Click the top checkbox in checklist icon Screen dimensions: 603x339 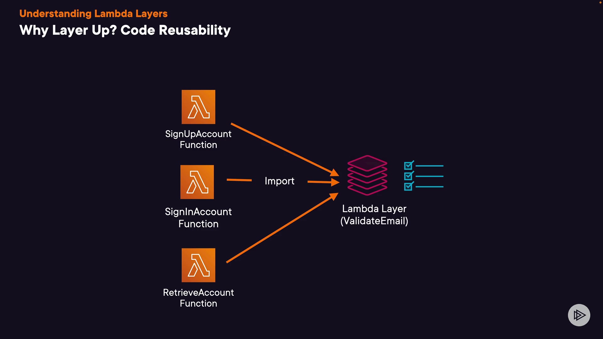tap(408, 165)
